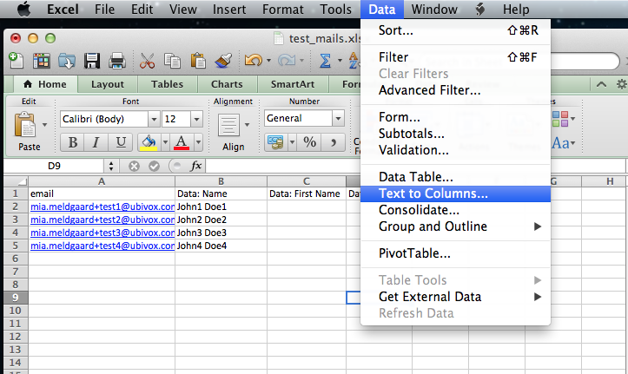Click the Align text icon
The image size is (628, 374).
pos(229,125)
